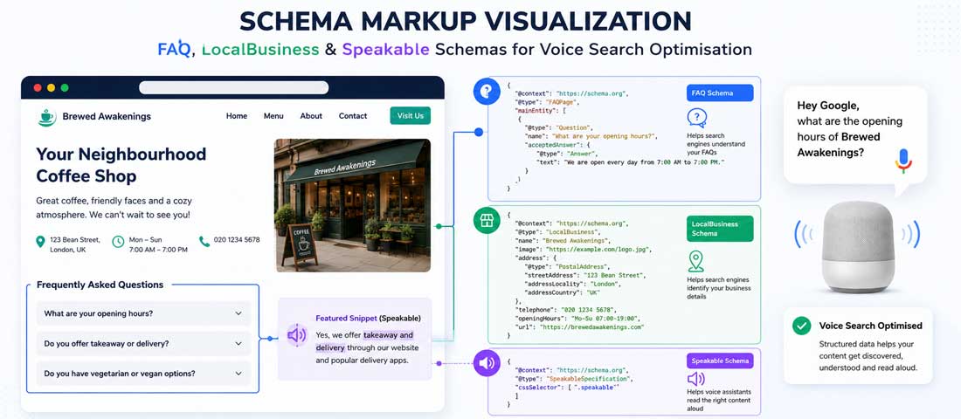This screenshot has height=419, width=961.
Task: Expand the 'Do you offer takeaway or delivery?' question
Action: coord(143,344)
